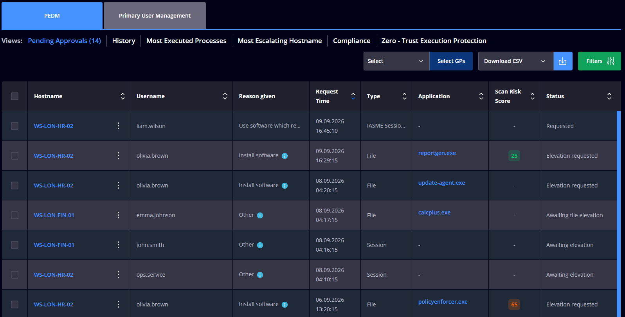Open the calcplus.exe application link
625x317 pixels.
coord(434,213)
